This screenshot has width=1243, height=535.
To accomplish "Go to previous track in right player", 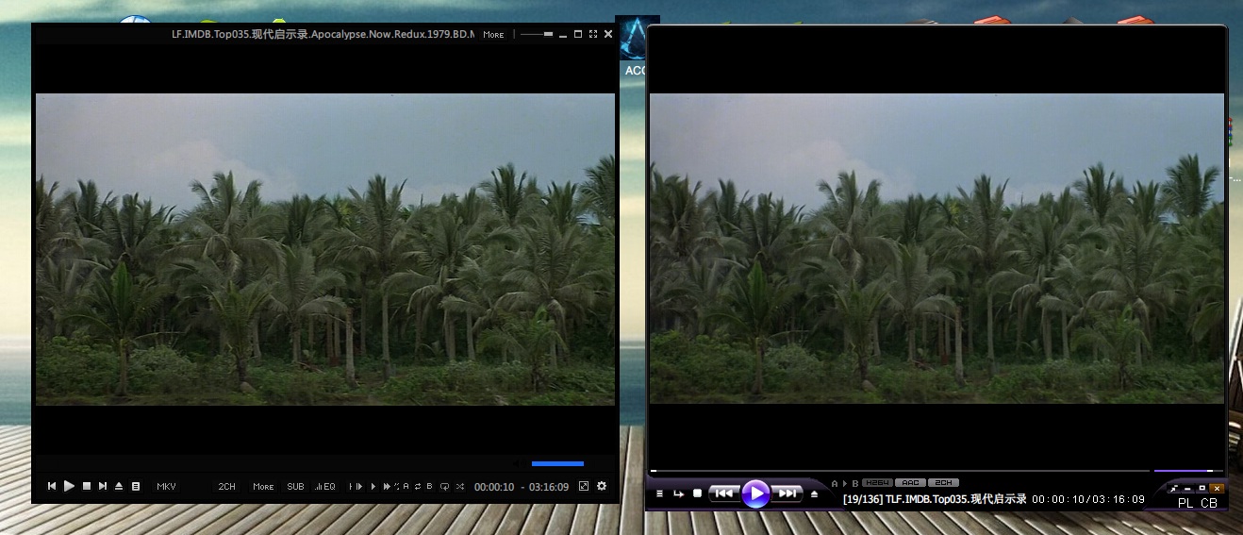I will click(x=723, y=493).
